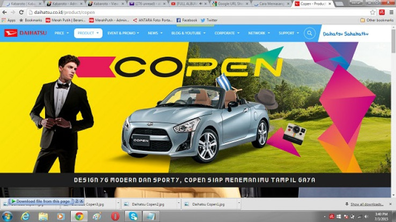Click the system clock showing 3:40 PM
This screenshot has width=396, height=222.
tap(381, 217)
